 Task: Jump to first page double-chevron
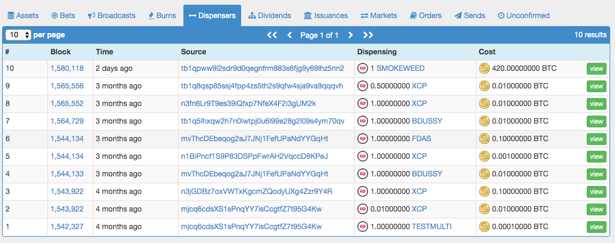[272, 35]
